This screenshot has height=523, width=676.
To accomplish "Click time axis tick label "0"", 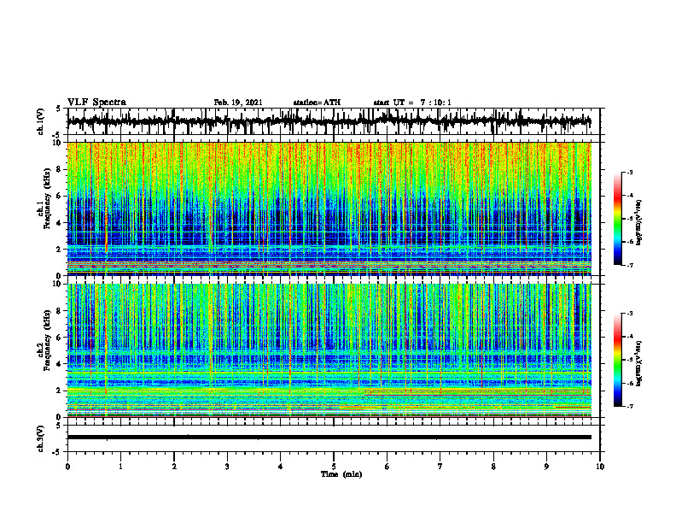I will pos(67,467).
